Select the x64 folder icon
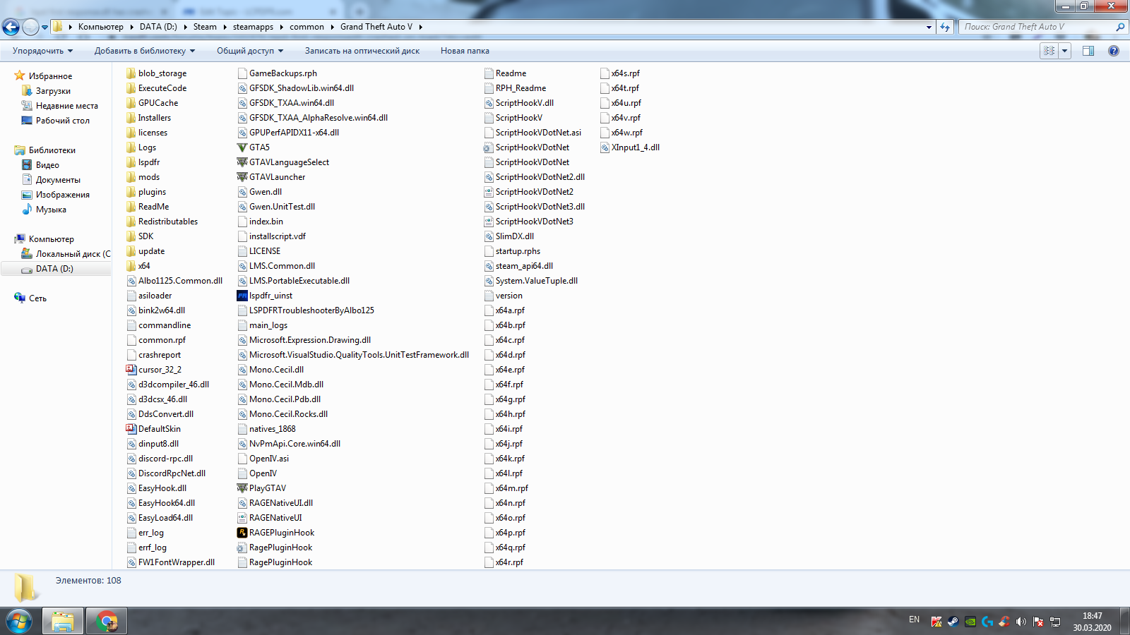1130x635 pixels. pos(131,266)
